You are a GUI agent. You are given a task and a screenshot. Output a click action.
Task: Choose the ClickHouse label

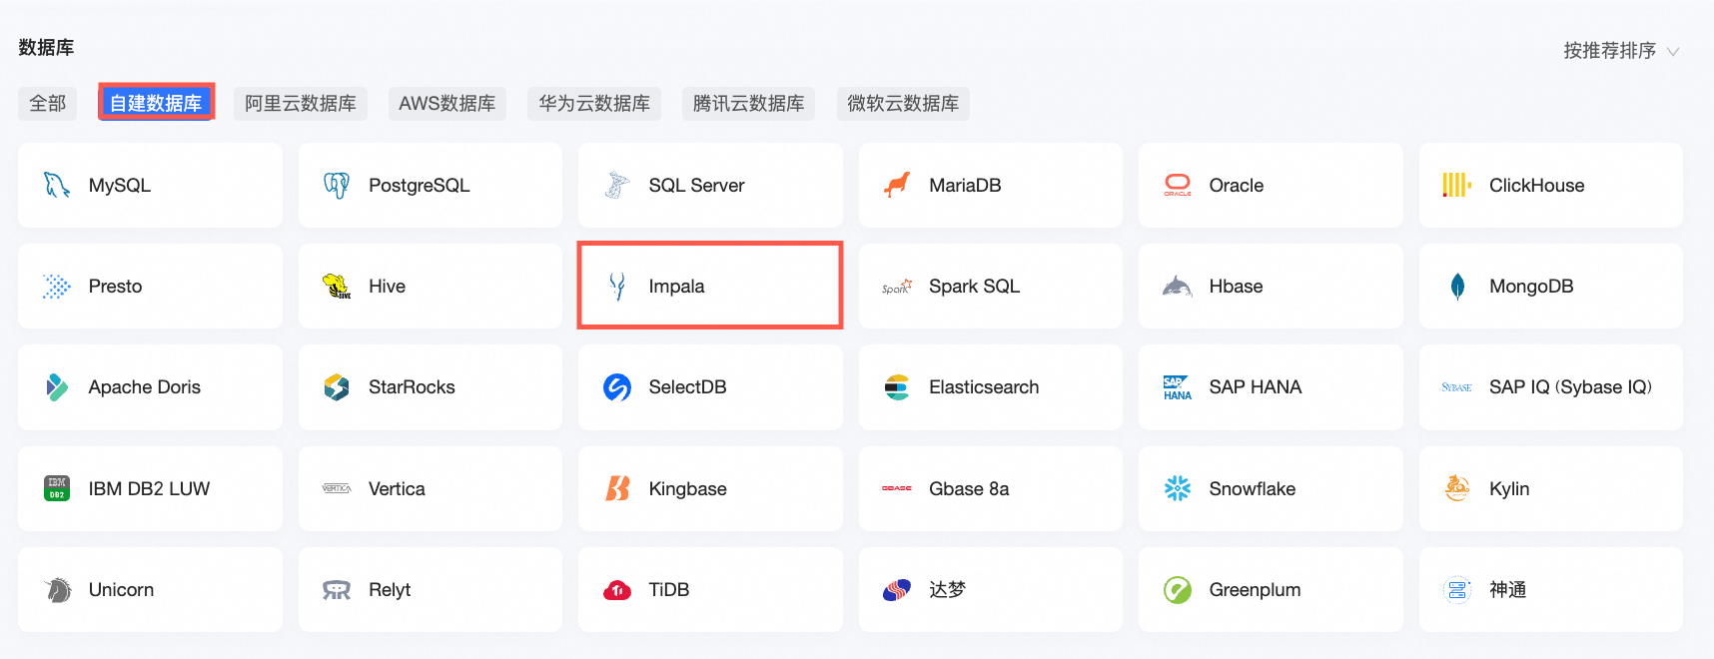tap(1537, 185)
